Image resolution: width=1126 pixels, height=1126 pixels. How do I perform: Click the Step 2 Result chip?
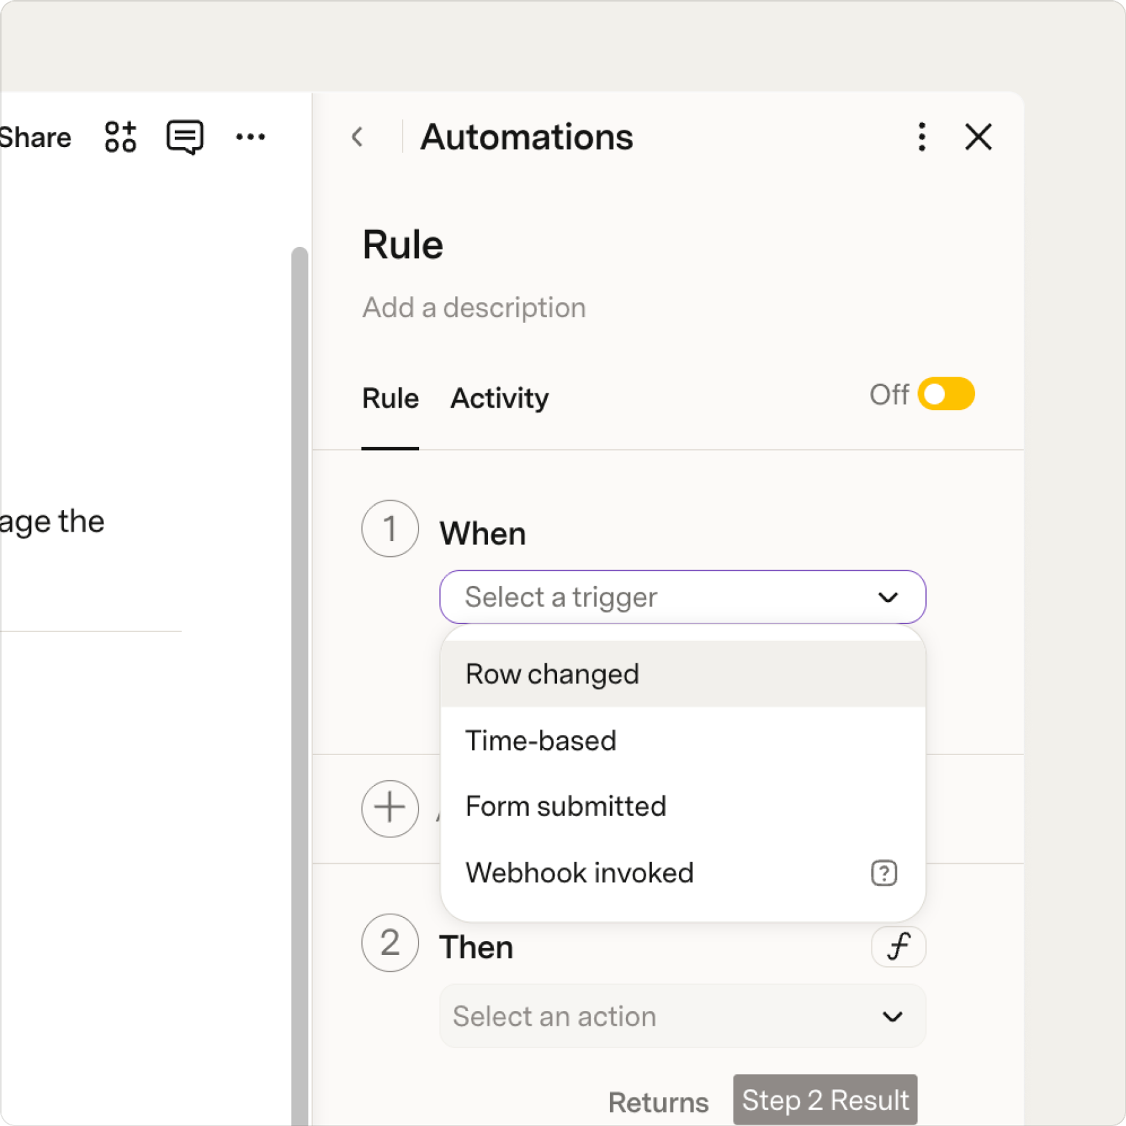click(825, 1100)
